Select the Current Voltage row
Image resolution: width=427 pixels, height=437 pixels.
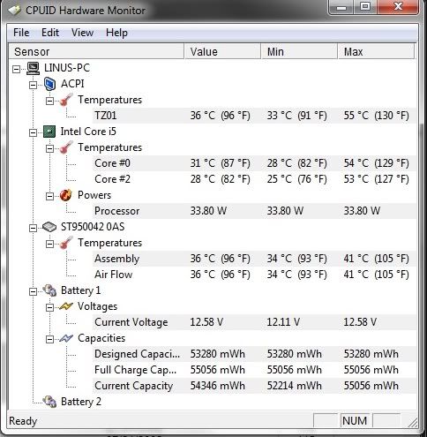pyautogui.click(x=254, y=322)
